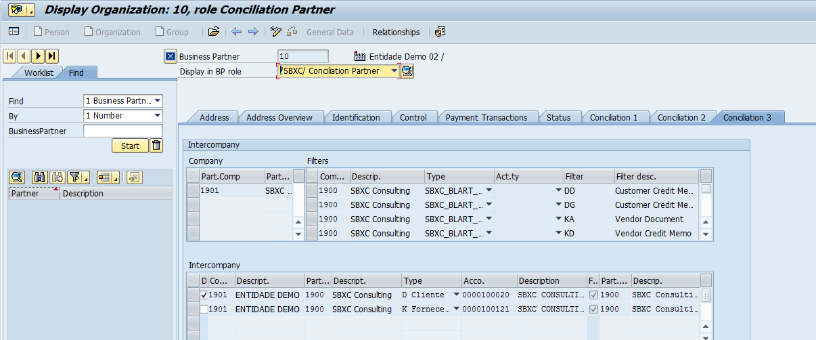Screen dimensions: 816x340
Task: Click the details magnifier icon next to BP role
Action: [407, 71]
